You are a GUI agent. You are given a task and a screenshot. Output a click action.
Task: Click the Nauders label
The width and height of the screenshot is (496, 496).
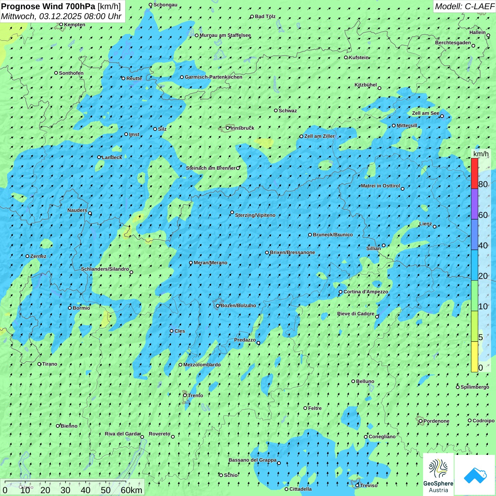click(x=77, y=210)
